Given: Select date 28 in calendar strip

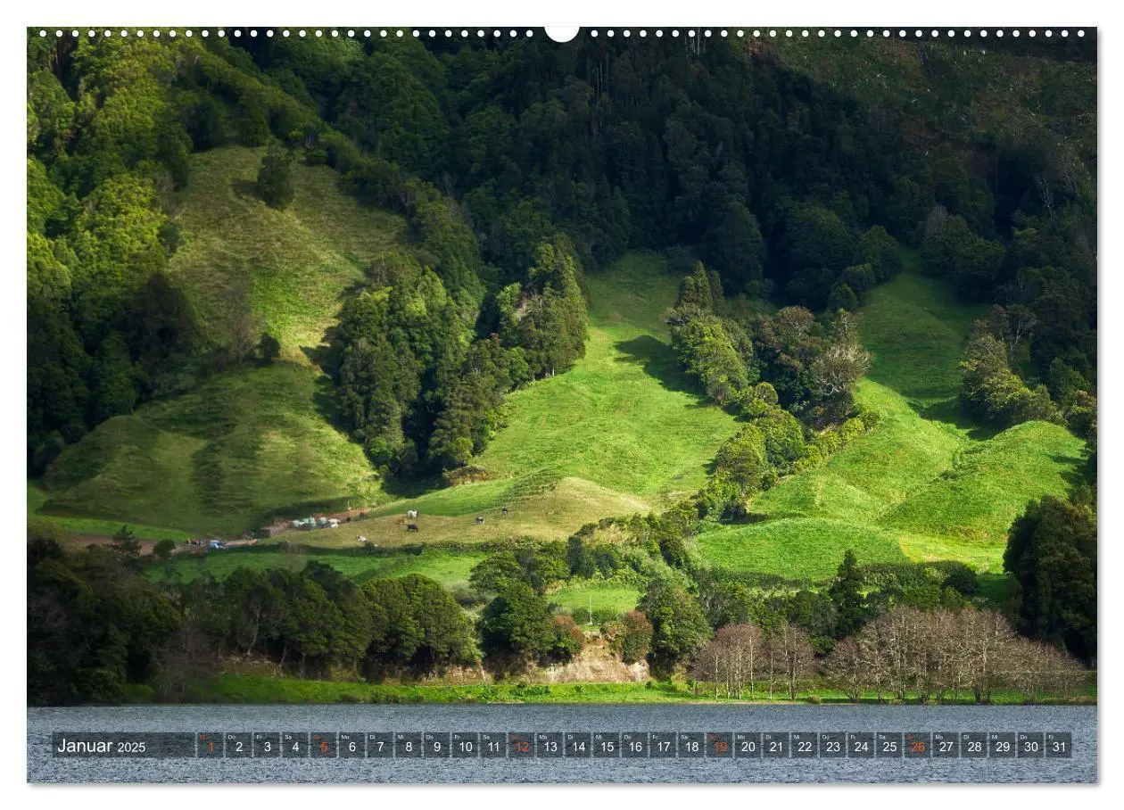Looking at the screenshot, I should point(974,746).
